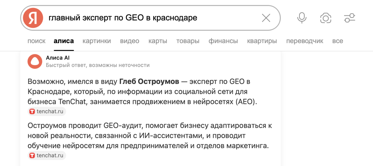Open the картинки tab
This screenshot has width=373, height=166.
coord(97,41)
